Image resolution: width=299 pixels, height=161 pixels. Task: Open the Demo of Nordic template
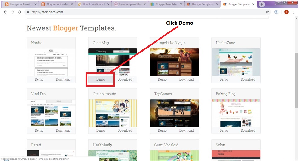(39, 79)
